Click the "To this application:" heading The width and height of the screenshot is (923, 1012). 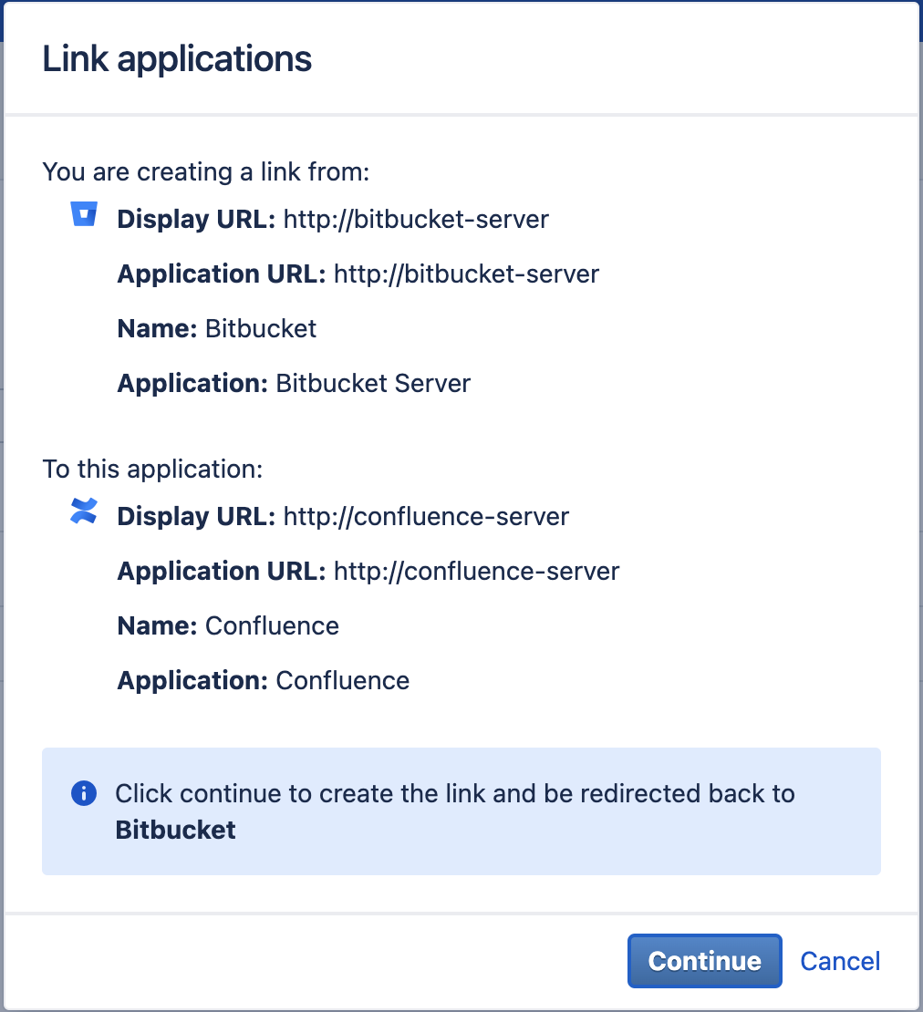pos(152,470)
